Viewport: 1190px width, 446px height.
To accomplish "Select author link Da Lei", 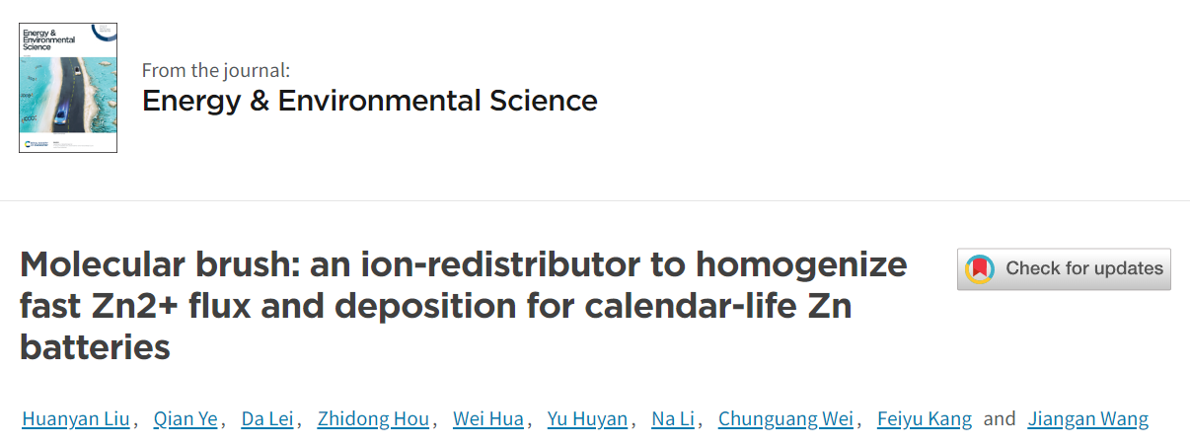I will click(x=267, y=419).
